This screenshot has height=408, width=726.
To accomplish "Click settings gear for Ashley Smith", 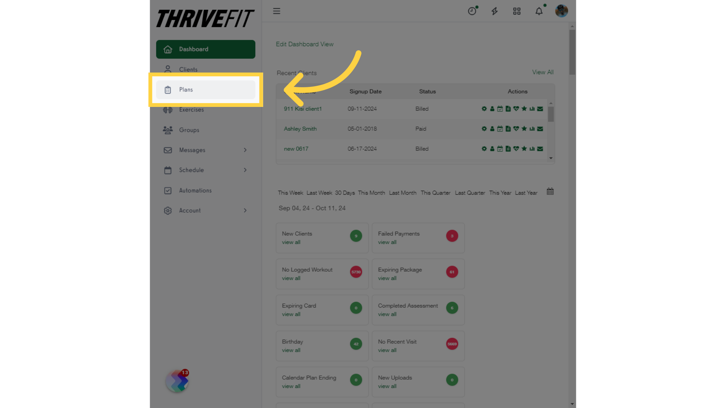I will pyautogui.click(x=484, y=129).
